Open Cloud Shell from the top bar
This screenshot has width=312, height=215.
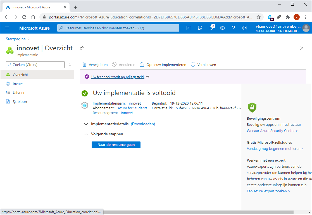coord(189,28)
